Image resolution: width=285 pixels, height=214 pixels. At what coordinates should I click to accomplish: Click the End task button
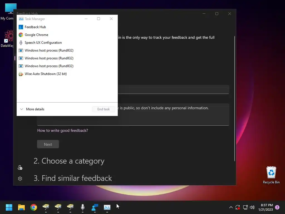point(104,109)
